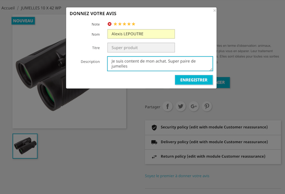The height and width of the screenshot is (194, 285).
Task: Click the Google Plus share icon
Action: coord(194,107)
